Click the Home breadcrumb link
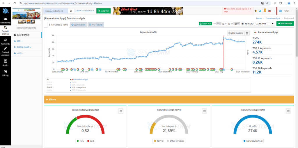Viewport: 298px width, 148px height. tap(259, 18)
